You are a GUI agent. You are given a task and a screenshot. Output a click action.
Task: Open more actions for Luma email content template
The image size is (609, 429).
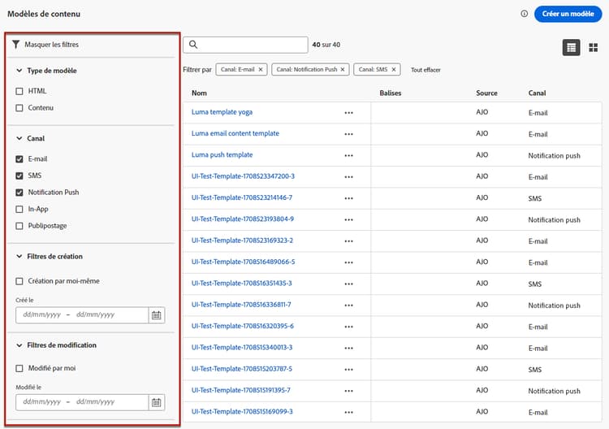349,134
